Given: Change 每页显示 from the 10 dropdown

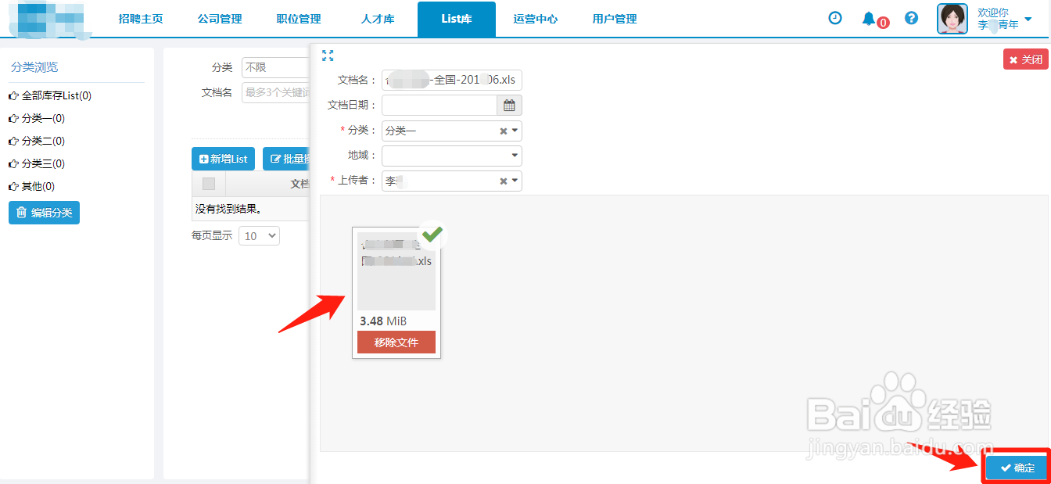Looking at the screenshot, I should pos(259,235).
